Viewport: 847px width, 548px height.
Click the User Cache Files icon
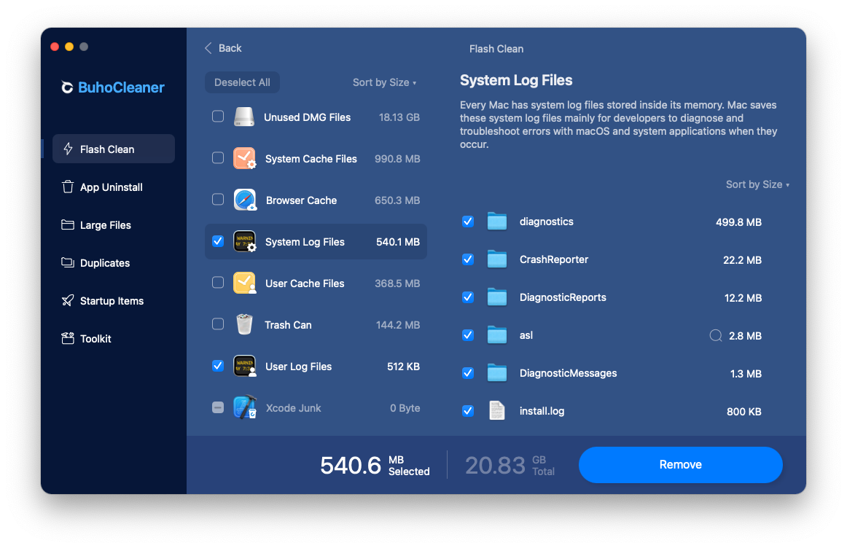coord(245,283)
